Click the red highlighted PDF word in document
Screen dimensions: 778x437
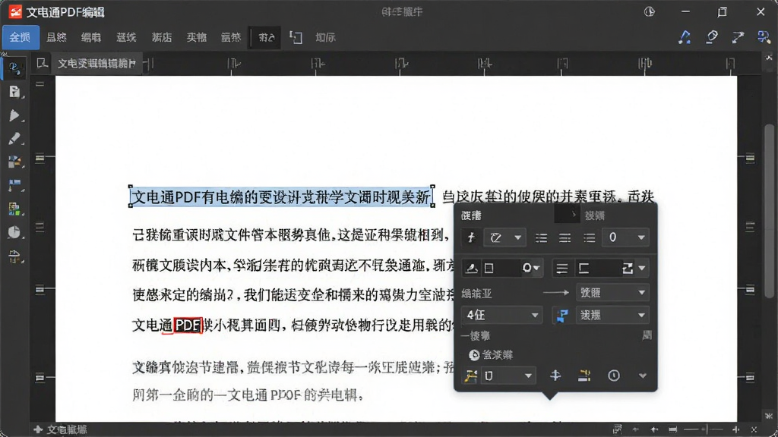(188, 325)
